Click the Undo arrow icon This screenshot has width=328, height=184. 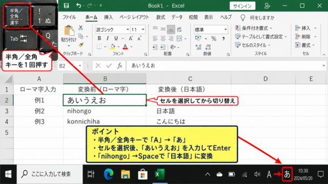point(78,6)
